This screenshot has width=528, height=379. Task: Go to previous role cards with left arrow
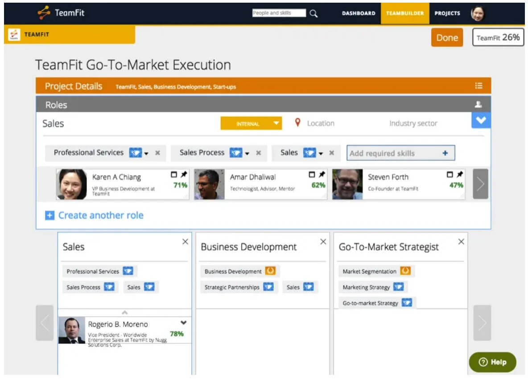pyautogui.click(x=45, y=323)
